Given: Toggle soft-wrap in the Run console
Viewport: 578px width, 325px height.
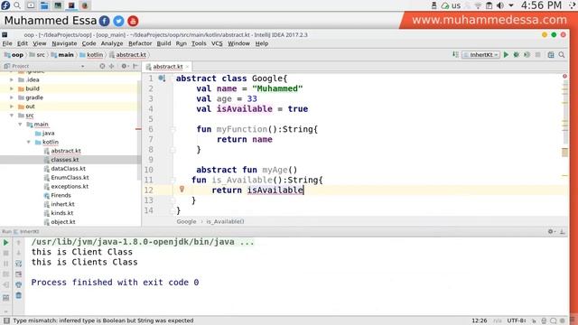Looking at the screenshot, I should coord(19,264).
